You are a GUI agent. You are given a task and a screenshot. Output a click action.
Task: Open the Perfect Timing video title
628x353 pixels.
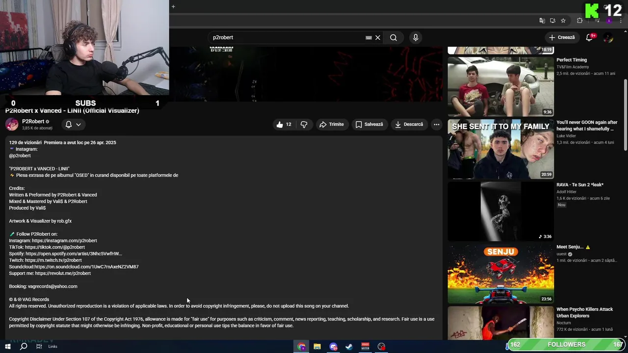click(572, 60)
